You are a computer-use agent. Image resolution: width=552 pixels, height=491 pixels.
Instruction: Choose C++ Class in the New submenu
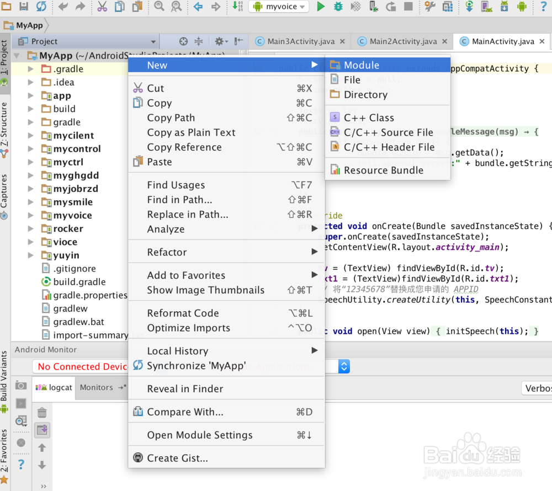click(x=388, y=118)
